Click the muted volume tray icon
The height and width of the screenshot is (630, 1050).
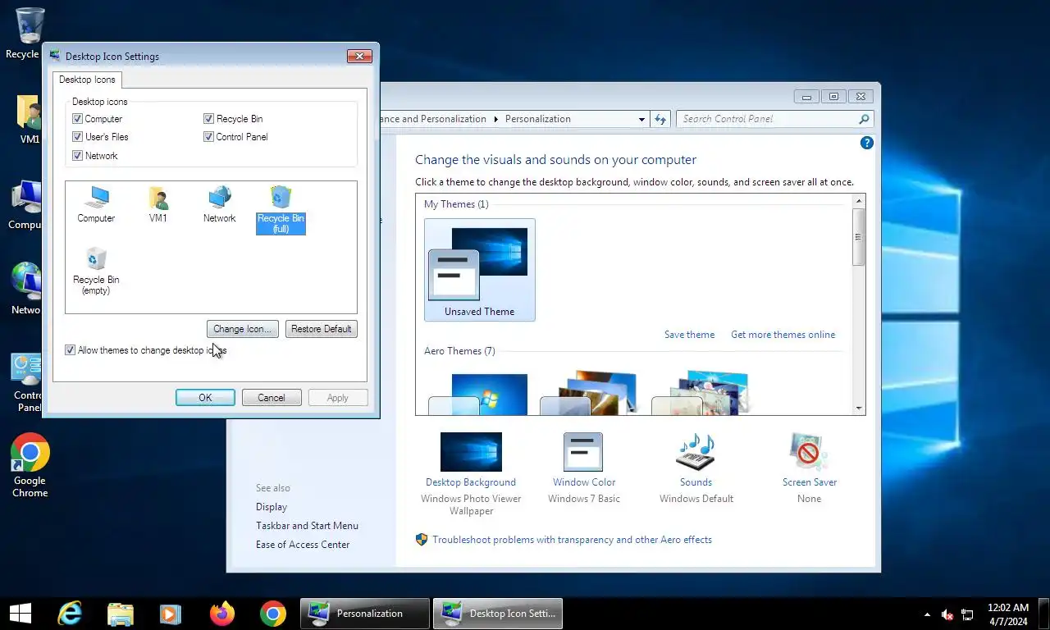click(x=947, y=614)
